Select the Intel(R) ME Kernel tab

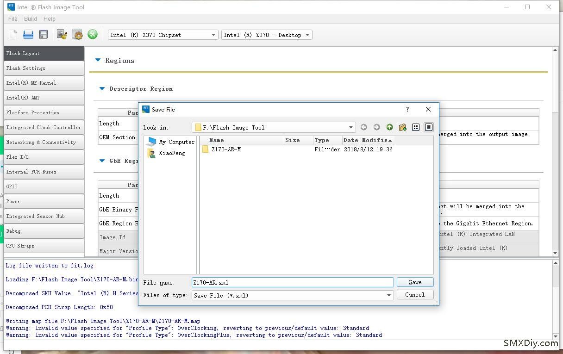click(44, 83)
